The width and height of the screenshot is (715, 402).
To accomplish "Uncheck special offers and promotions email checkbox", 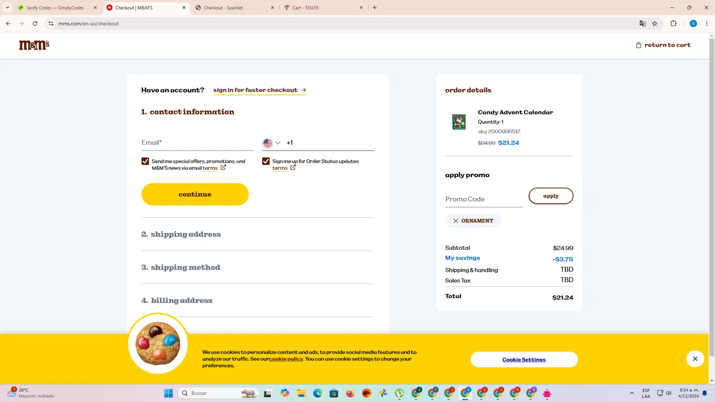I will 145,161.
